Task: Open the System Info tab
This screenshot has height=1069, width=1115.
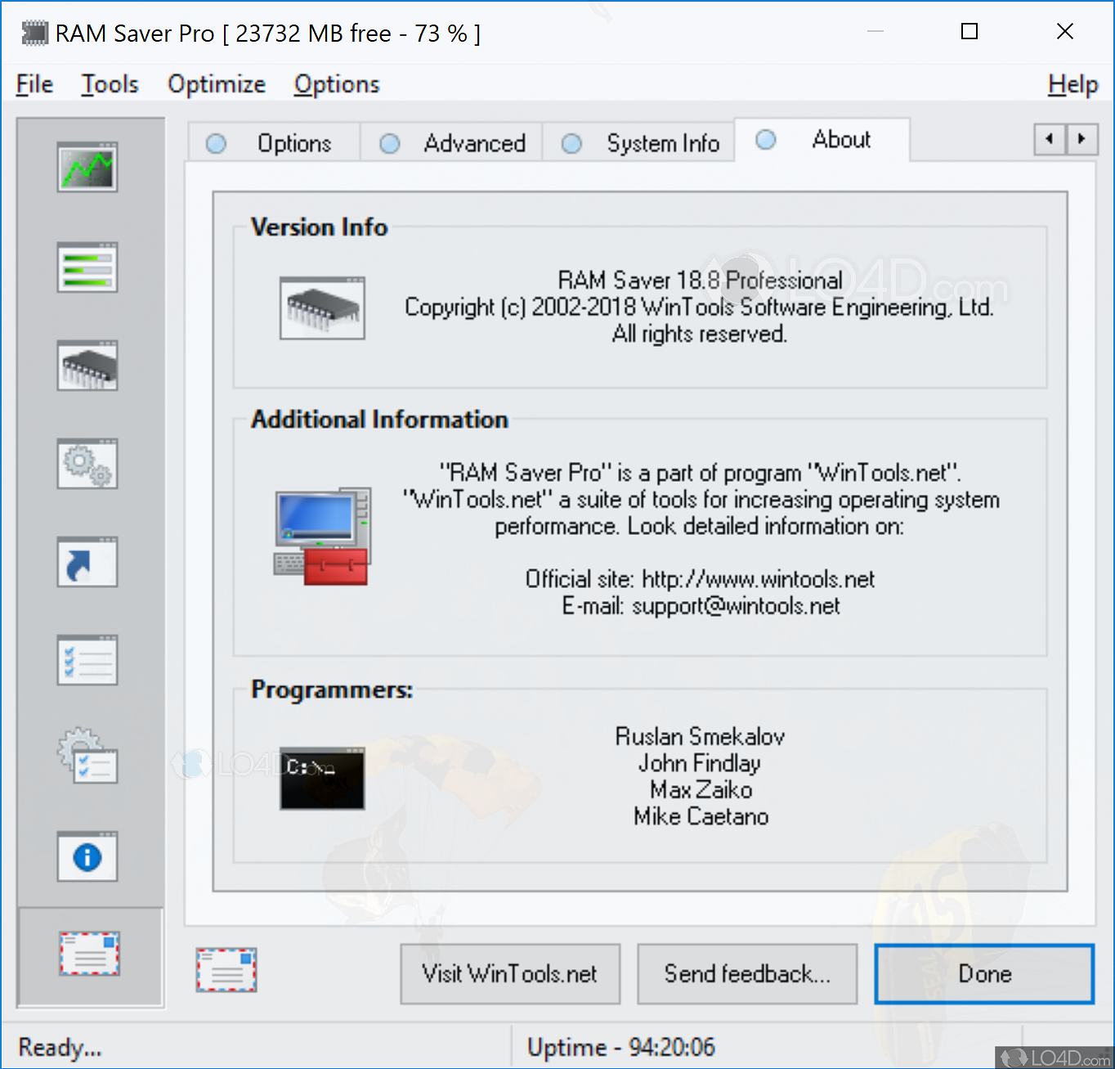Action: click(x=640, y=143)
